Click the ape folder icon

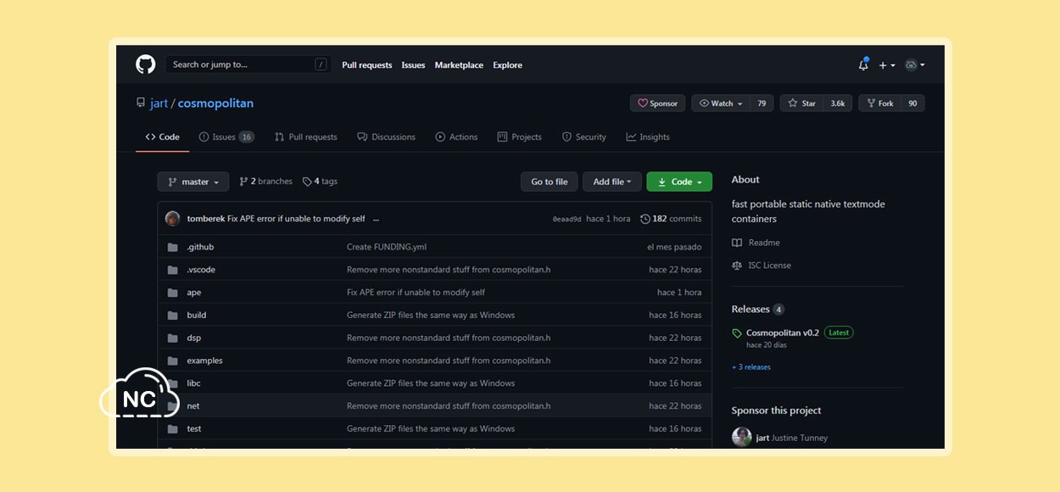tap(172, 293)
